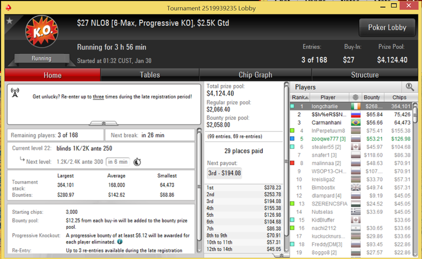This screenshot has width=422, height=259.
Task: Minimize the Tournament Lobby window
Action: [x=382, y=7]
